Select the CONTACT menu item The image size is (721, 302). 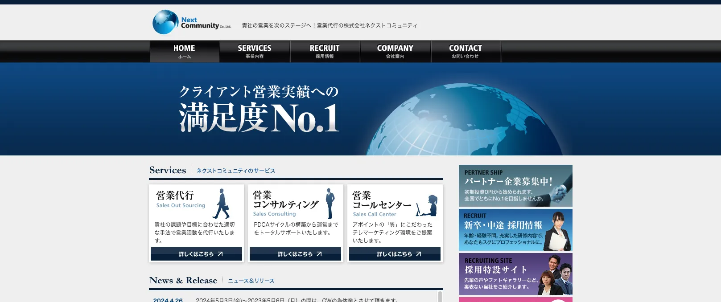[466, 51]
